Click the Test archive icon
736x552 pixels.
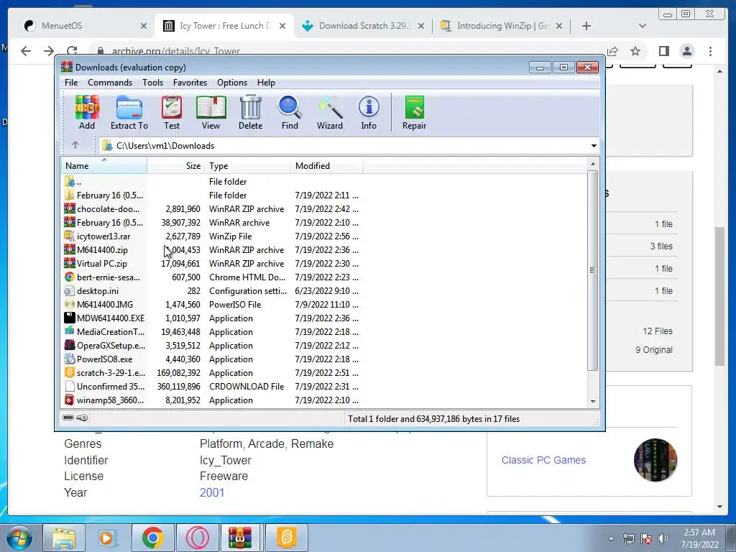(172, 113)
